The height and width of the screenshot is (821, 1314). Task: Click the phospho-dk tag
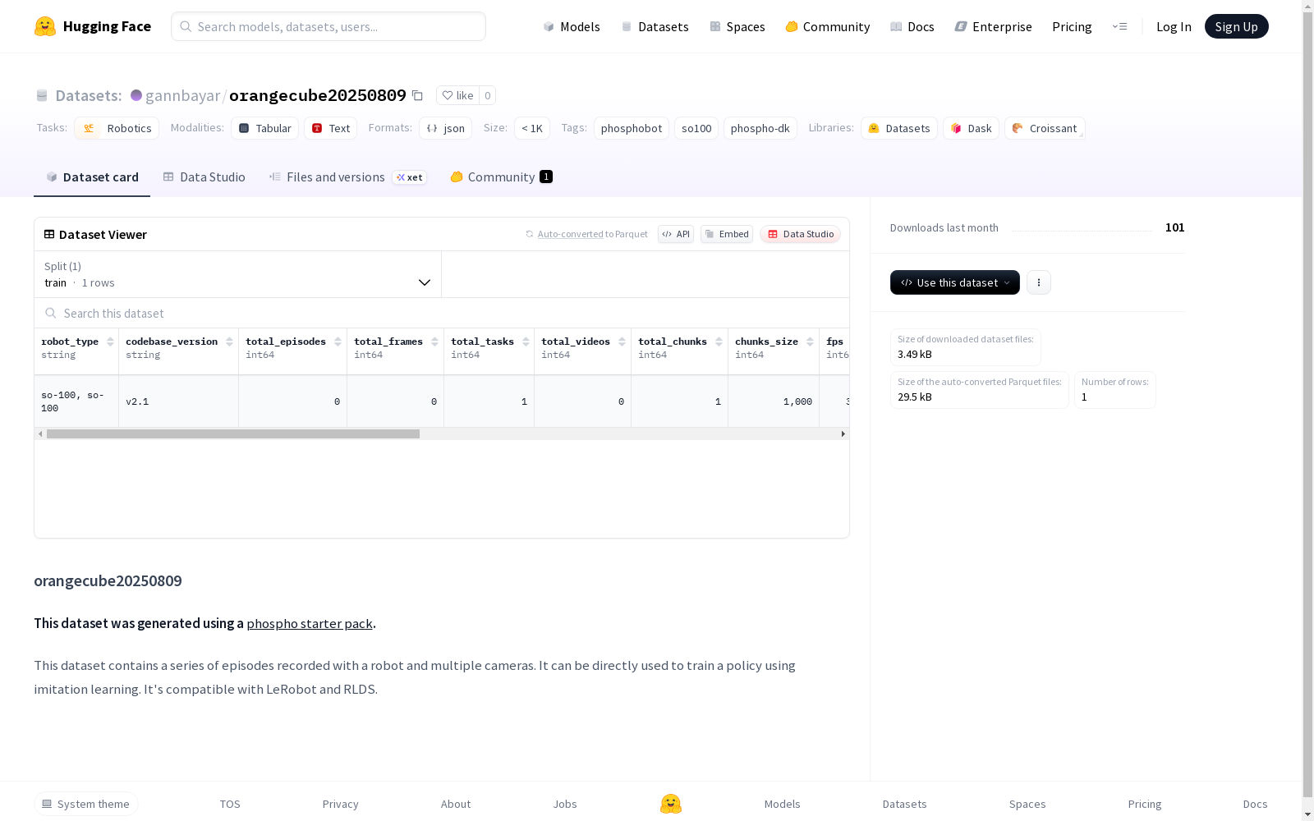pos(760,128)
